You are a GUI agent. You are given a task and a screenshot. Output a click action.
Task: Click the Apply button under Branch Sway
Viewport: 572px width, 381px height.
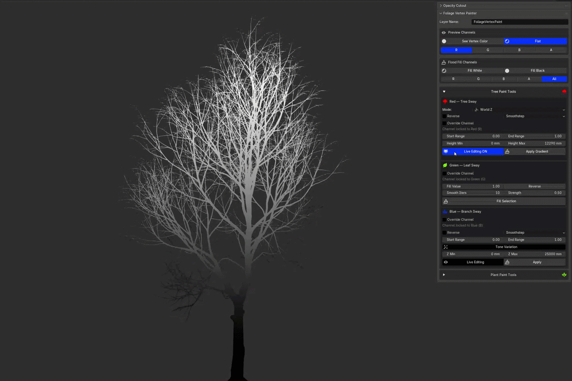coord(535,262)
